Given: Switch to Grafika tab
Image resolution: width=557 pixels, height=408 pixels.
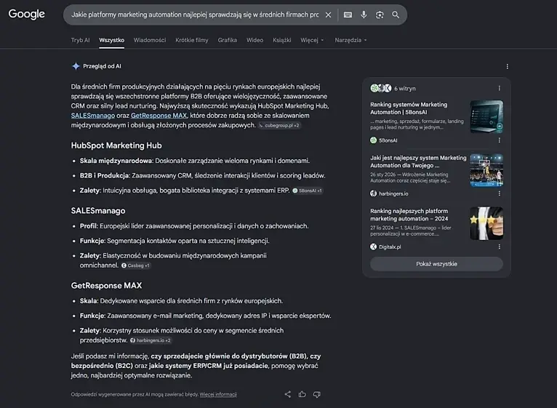Looking at the screenshot, I should (x=228, y=40).
